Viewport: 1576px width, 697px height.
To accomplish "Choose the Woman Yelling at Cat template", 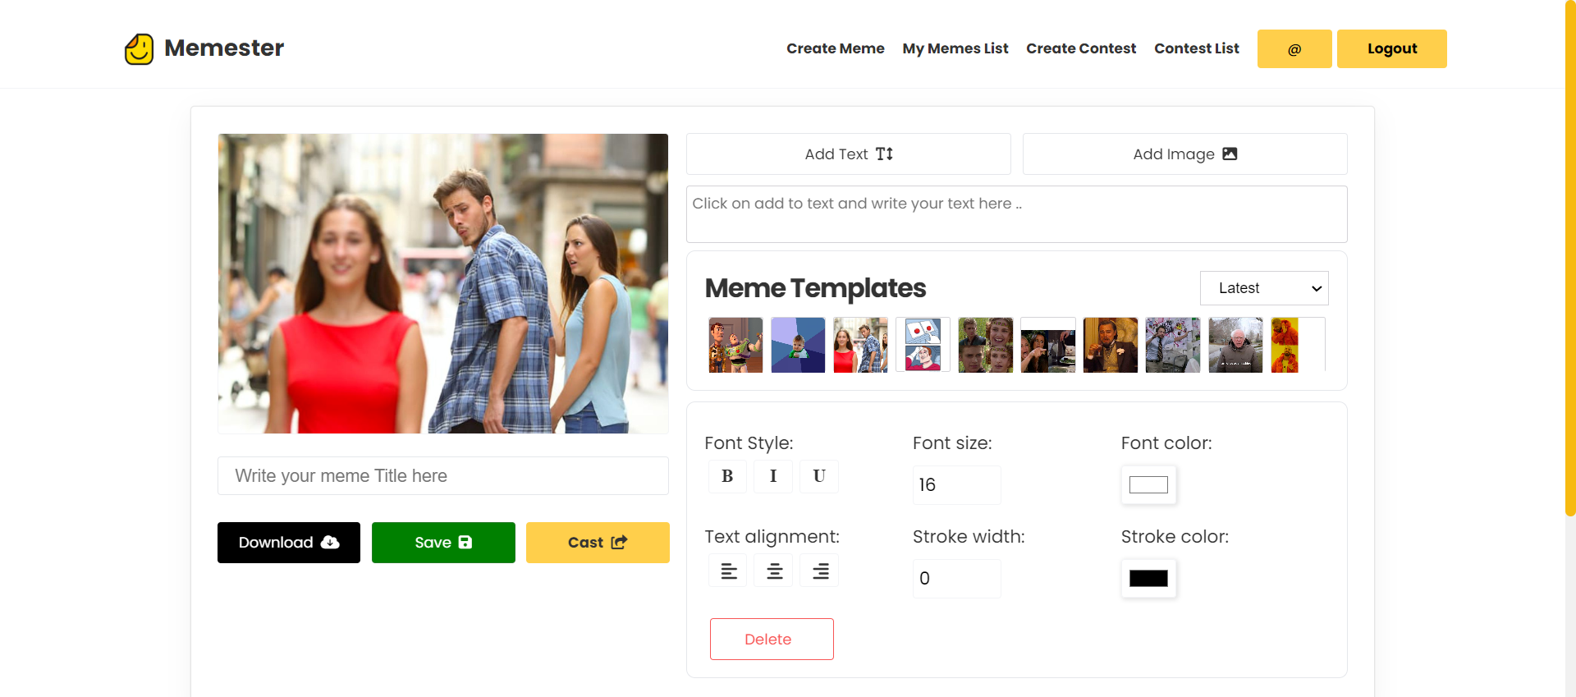I will 1047,345.
